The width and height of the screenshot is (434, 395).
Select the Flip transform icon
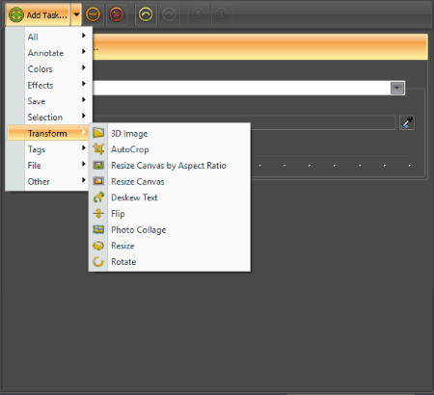(98, 214)
